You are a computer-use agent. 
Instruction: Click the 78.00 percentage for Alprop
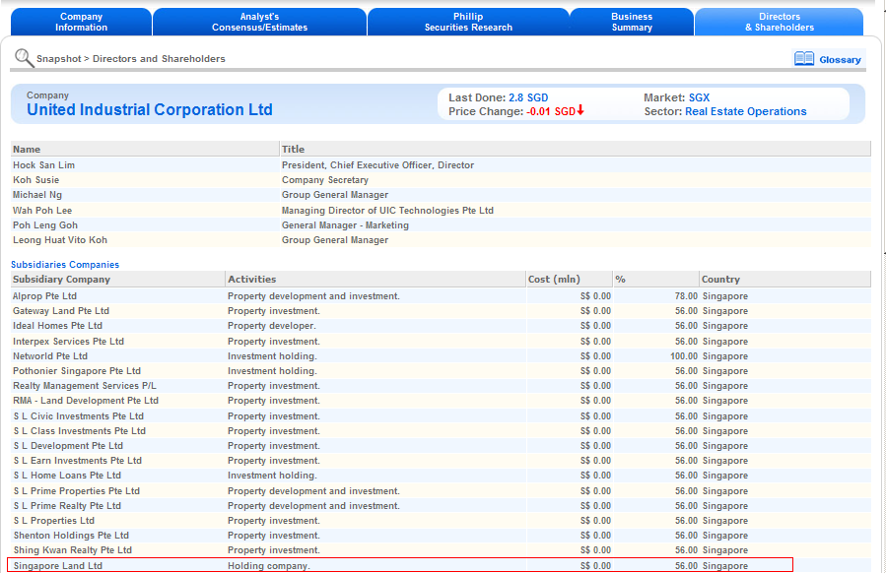(686, 296)
